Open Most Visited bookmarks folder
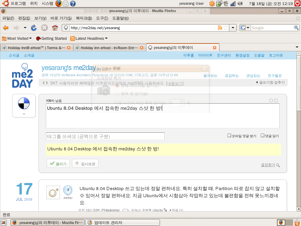301x226 pixels. coord(17,39)
